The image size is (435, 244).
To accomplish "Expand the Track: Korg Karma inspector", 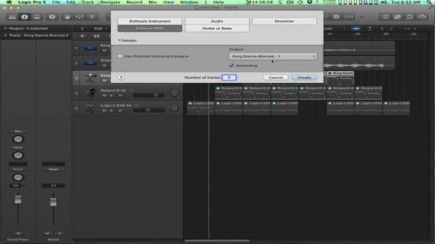I will [5, 35].
